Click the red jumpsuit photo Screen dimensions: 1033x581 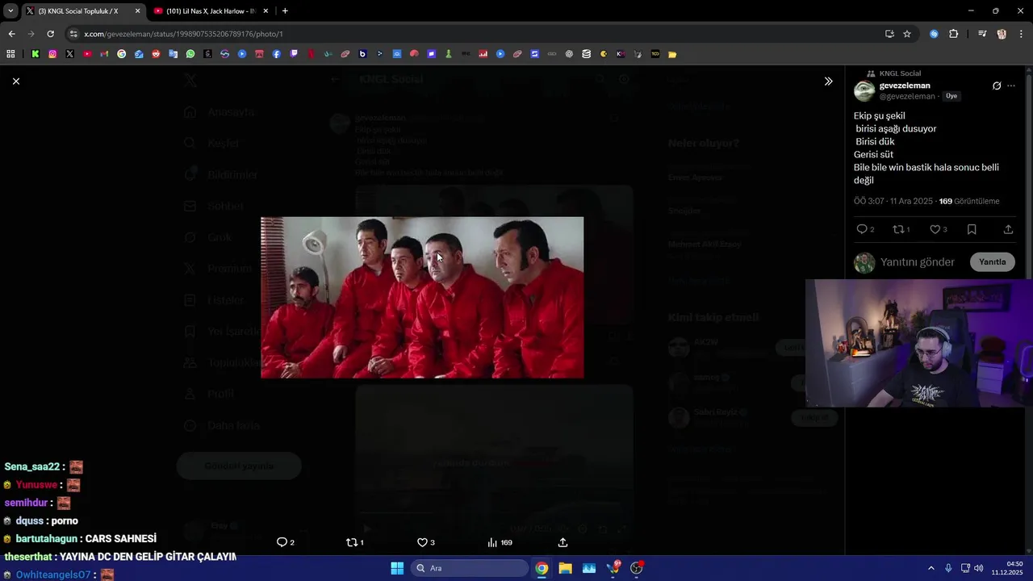(x=422, y=297)
